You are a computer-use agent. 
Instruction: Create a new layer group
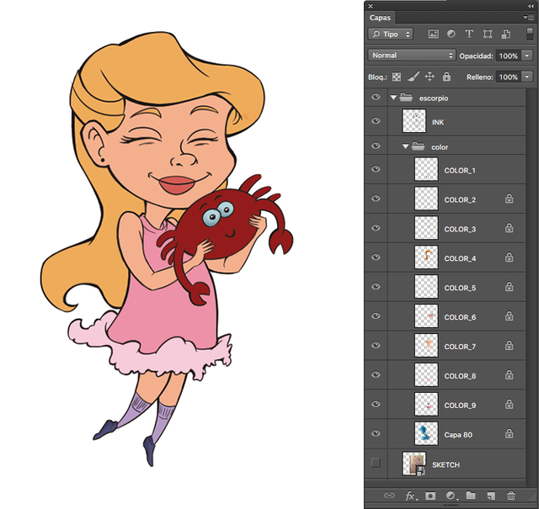[x=471, y=496]
